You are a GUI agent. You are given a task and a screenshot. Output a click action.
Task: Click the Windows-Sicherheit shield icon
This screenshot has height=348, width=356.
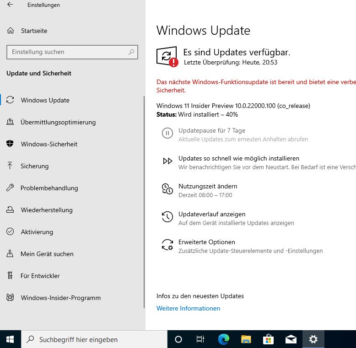click(10, 144)
